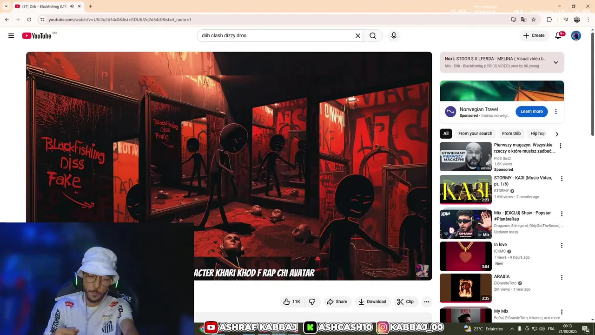This screenshot has width=595, height=335.
Task: Open menu for the ARABIA video
Action: pos(562,277)
